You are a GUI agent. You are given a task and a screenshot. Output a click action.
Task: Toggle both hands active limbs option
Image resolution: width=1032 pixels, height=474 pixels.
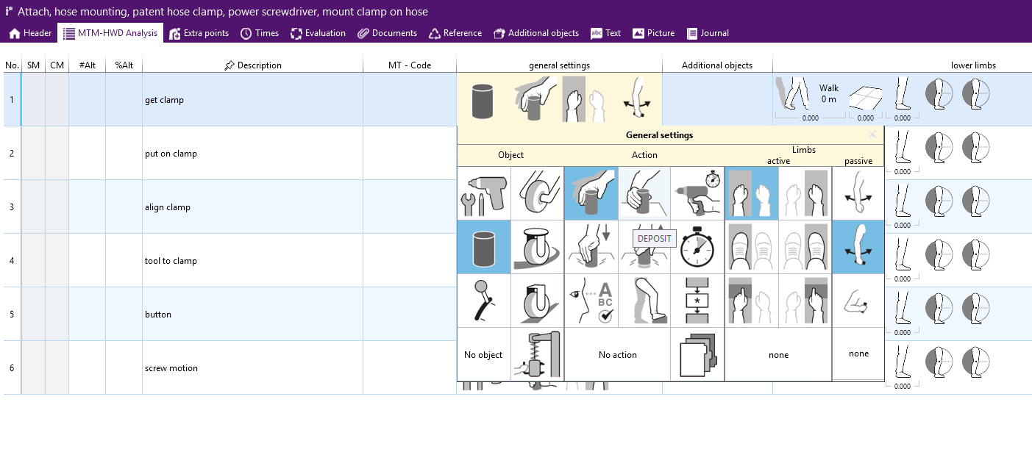coord(751,193)
